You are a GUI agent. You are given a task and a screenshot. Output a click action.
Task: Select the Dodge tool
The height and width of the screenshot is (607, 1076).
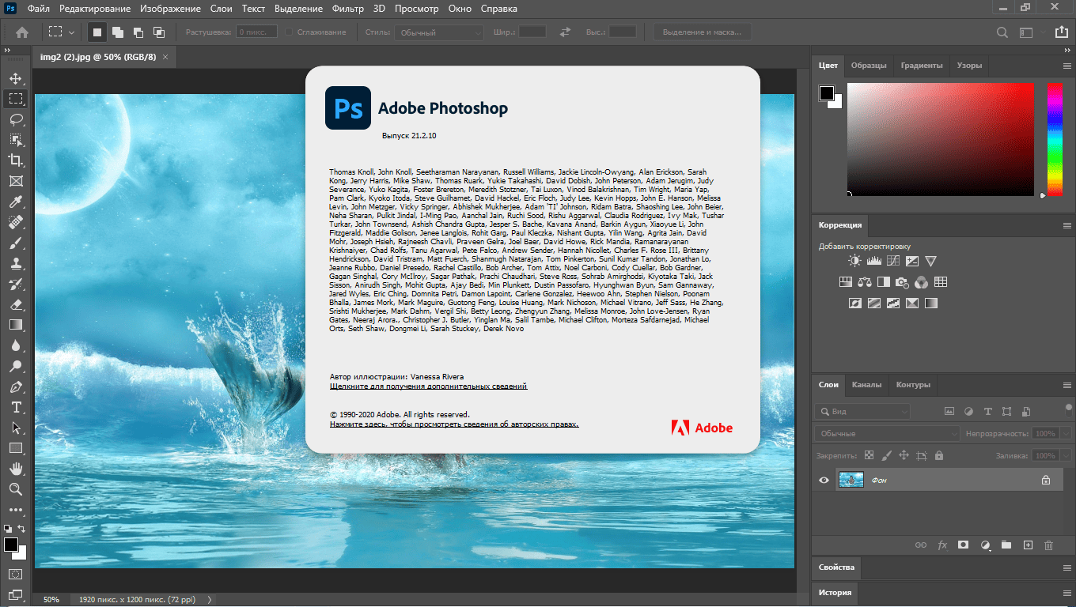tap(15, 366)
